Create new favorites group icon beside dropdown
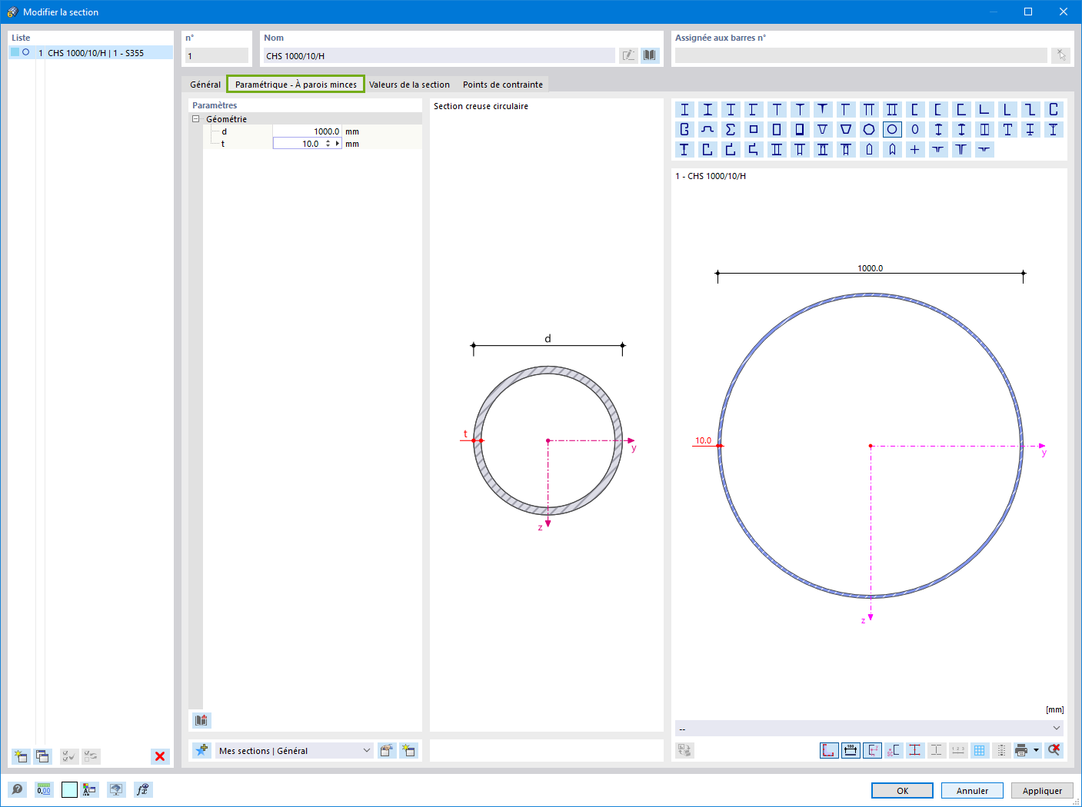Viewport: 1082px width, 807px height. coord(408,751)
